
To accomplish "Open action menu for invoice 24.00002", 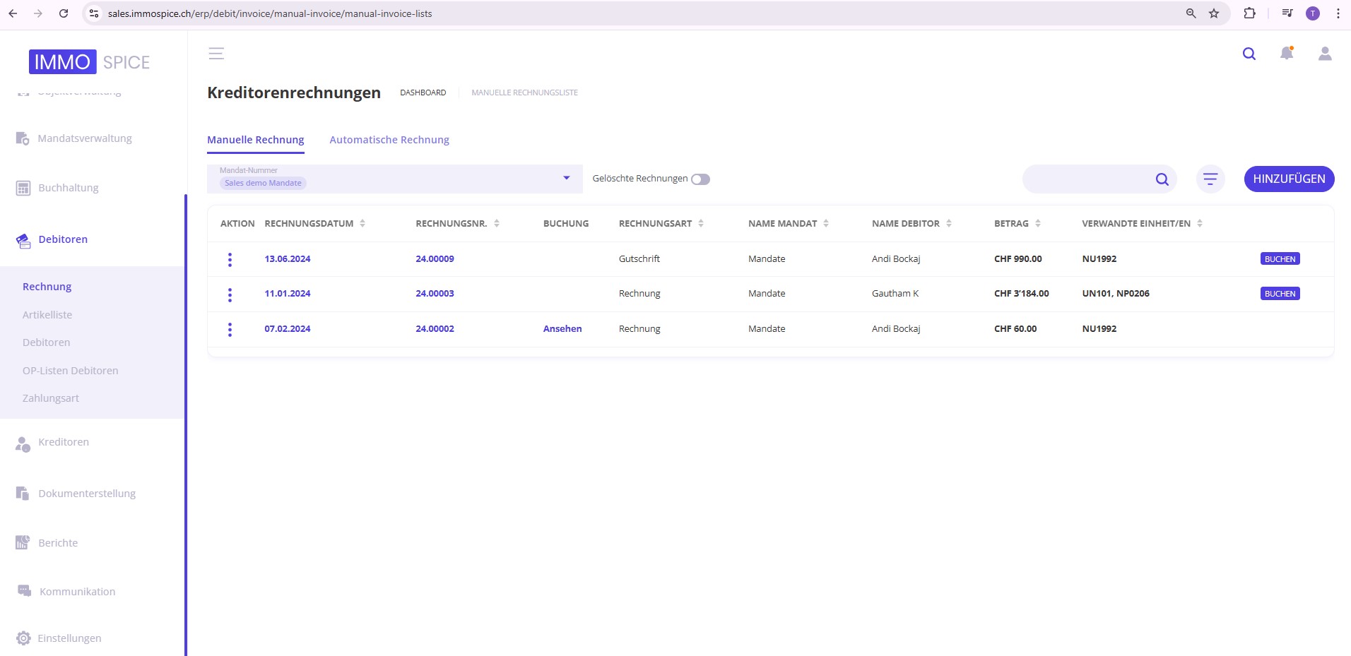I will pyautogui.click(x=230, y=330).
